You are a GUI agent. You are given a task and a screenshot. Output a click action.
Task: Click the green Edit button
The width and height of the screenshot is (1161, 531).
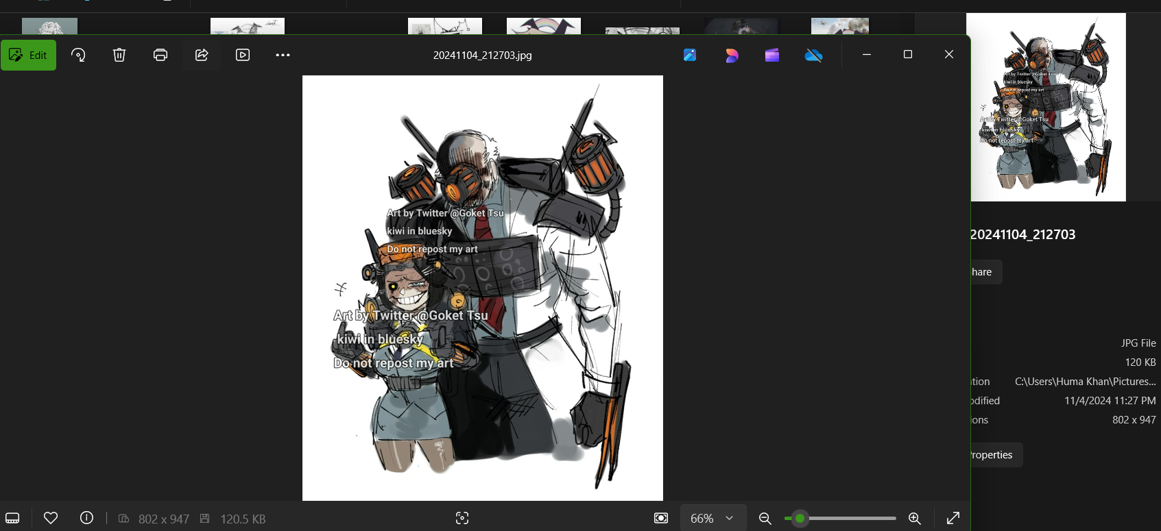[29, 55]
